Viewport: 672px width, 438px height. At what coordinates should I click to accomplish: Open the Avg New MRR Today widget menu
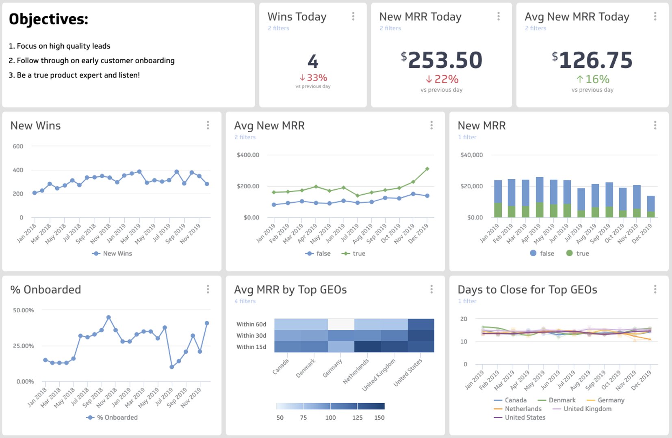[655, 16]
